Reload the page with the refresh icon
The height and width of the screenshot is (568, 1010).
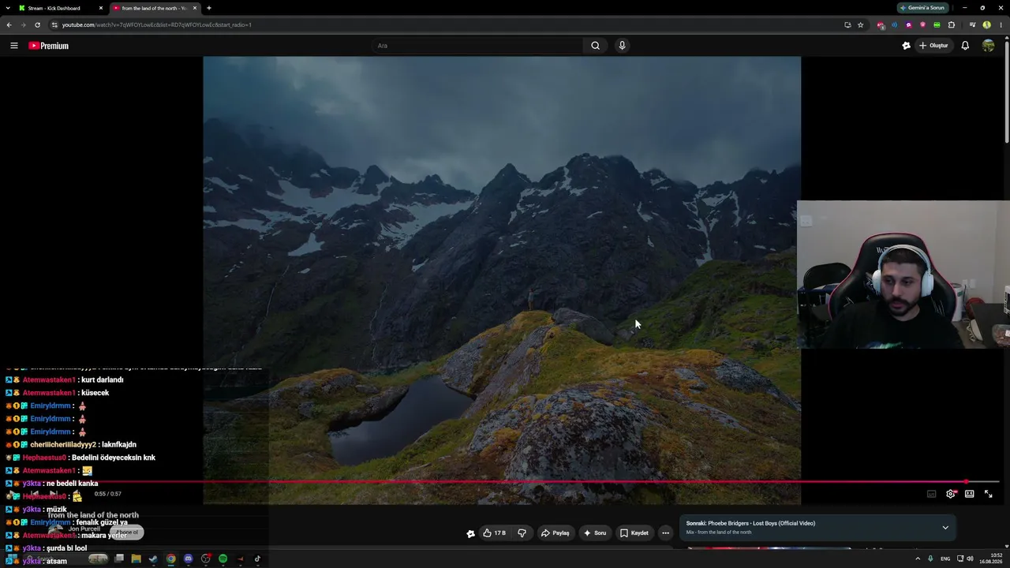(37, 24)
